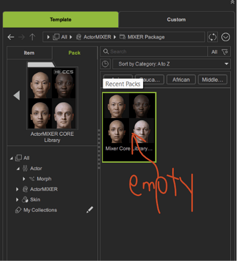
Task: Click the previous pack left triangle
Action: (x=17, y=96)
